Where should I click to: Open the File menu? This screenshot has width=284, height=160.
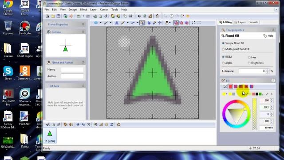[47, 10]
